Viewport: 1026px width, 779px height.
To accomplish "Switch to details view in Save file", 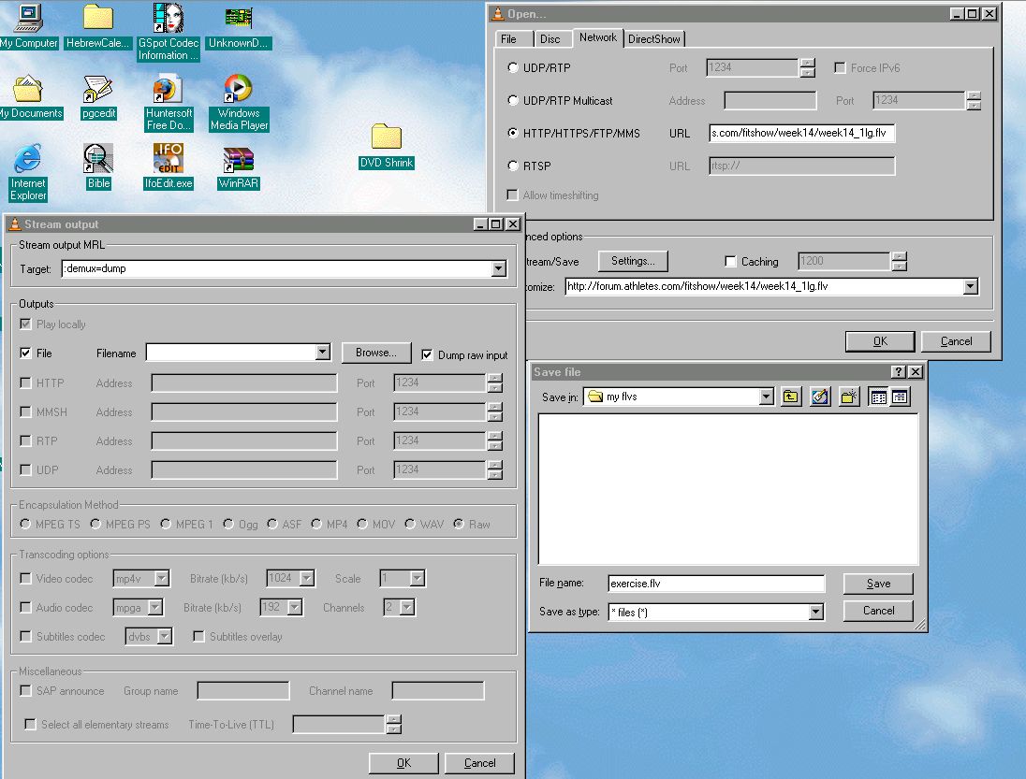I will tap(900, 397).
